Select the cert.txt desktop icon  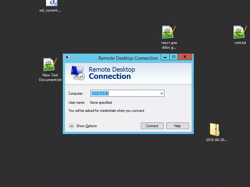point(240,32)
